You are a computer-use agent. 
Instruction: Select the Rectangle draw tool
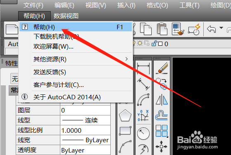[x=125, y=130]
